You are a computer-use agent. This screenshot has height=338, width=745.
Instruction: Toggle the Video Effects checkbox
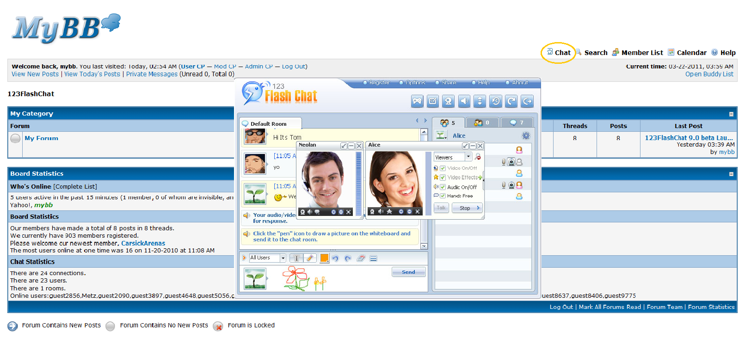[443, 178]
